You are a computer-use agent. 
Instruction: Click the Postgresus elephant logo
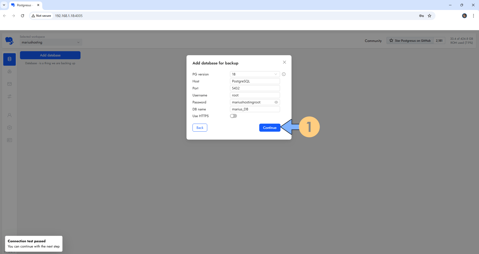pyautogui.click(x=9, y=40)
